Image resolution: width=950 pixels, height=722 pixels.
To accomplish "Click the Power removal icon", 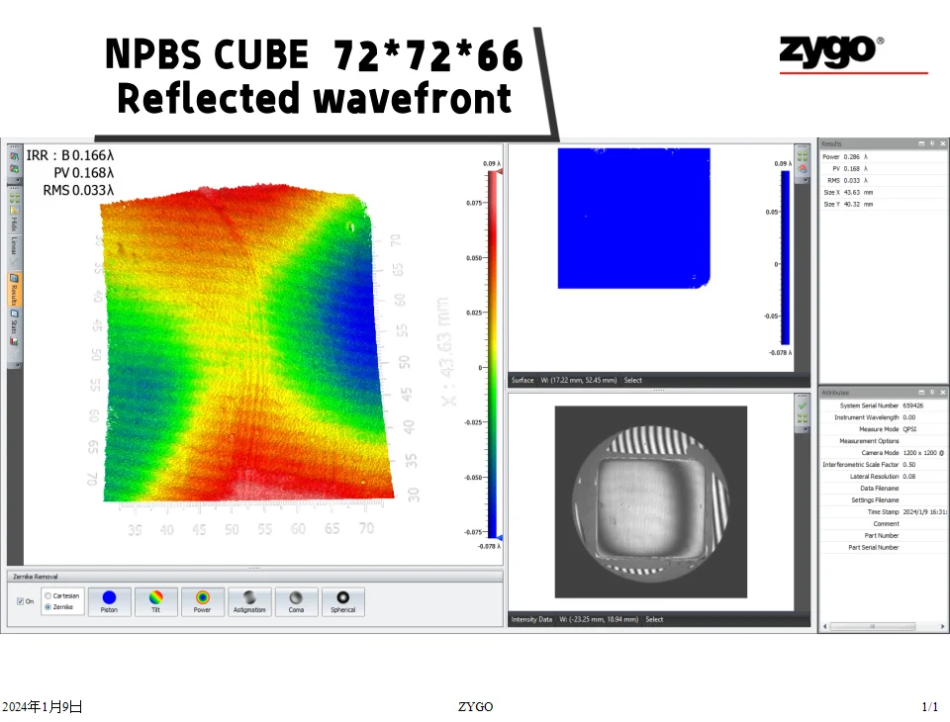I will (202, 601).
